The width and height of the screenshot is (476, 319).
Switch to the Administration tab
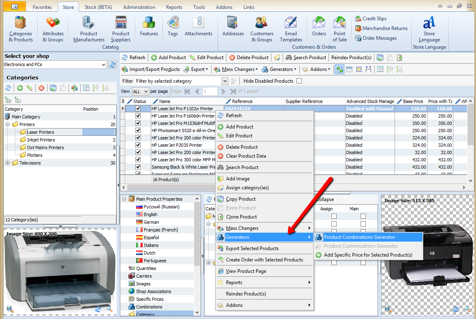pos(139,7)
